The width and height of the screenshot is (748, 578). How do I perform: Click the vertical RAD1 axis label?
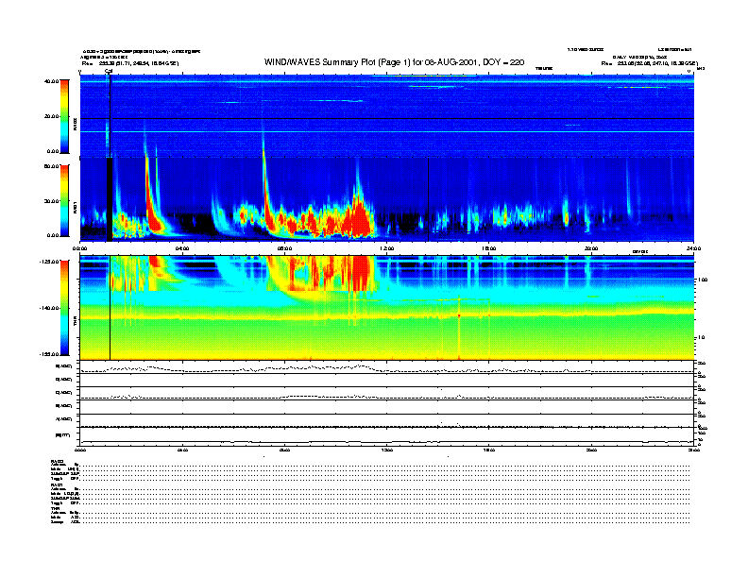point(75,209)
